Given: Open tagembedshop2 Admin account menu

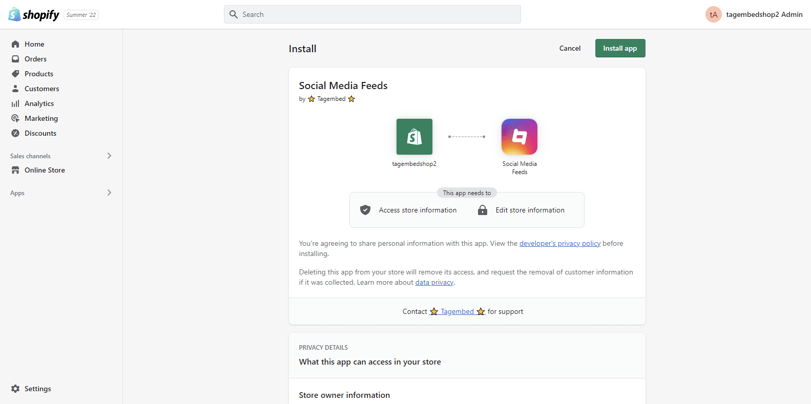Looking at the screenshot, I should (x=754, y=14).
